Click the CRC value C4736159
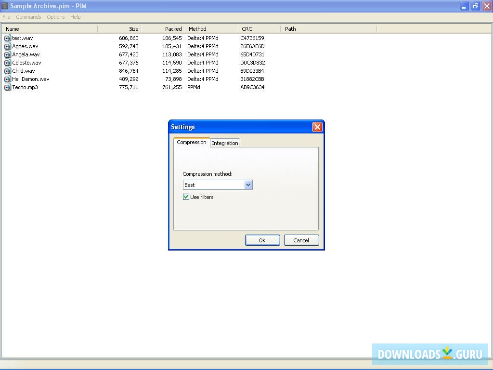The image size is (493, 370). coord(252,38)
